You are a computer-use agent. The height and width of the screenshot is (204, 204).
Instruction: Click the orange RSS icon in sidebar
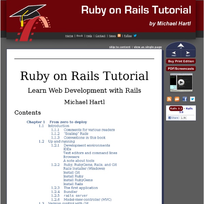[169, 99]
